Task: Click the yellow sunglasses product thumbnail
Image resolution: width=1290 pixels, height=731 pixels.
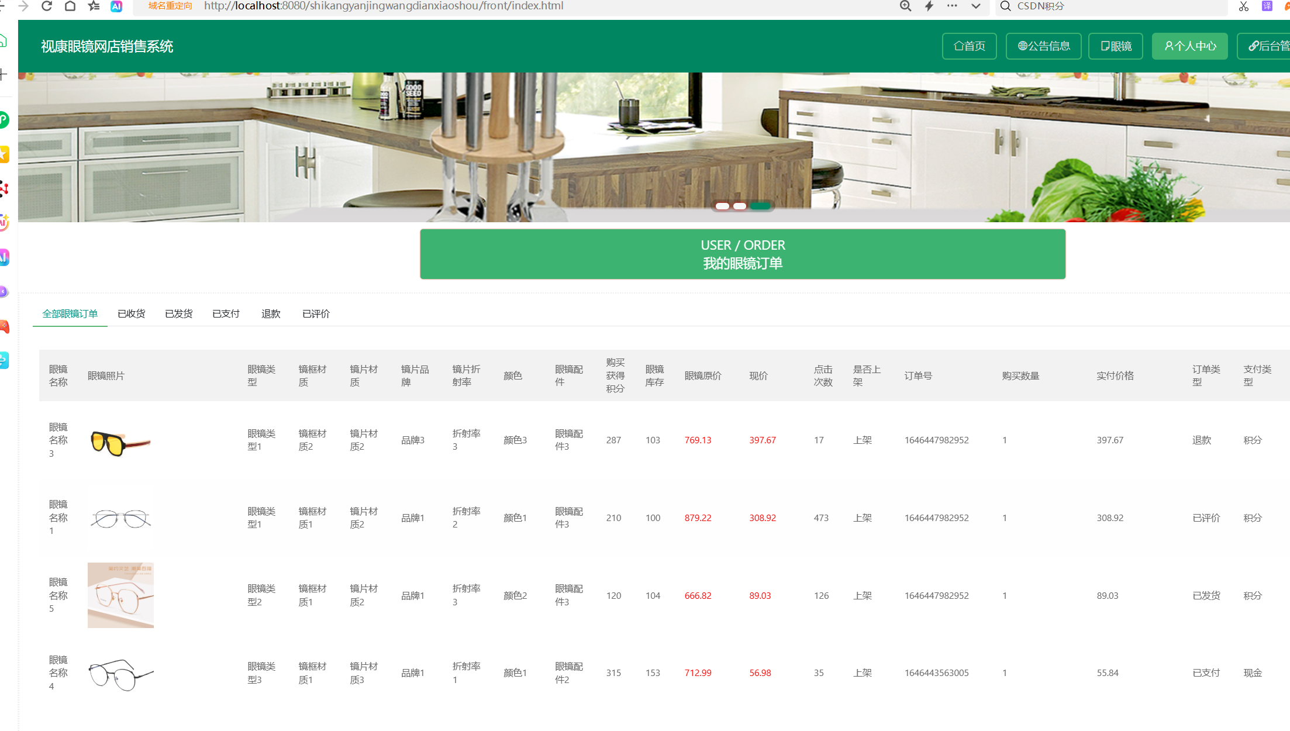Action: (120, 442)
